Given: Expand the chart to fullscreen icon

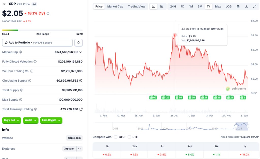Looking at the screenshot, I should pyautogui.click(x=255, y=6).
